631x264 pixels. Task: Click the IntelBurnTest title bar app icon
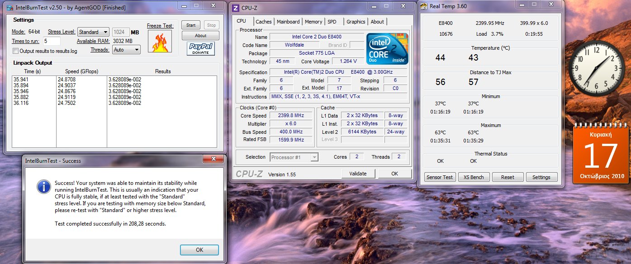pyautogui.click(x=9, y=8)
